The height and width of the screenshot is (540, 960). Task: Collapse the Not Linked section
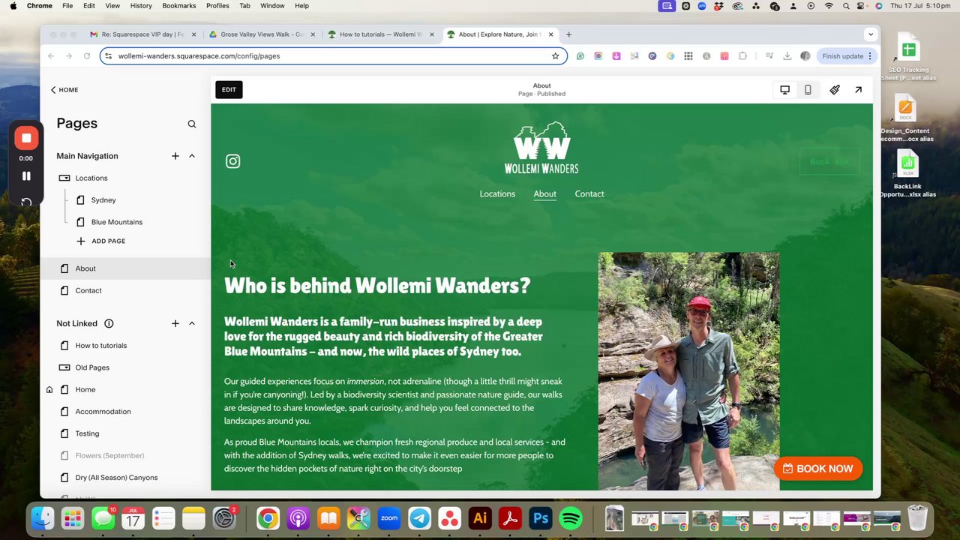point(192,323)
